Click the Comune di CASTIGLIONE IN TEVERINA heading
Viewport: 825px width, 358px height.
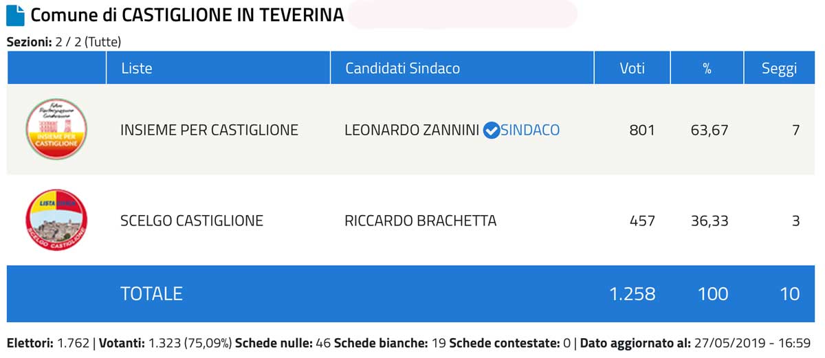pos(188,15)
